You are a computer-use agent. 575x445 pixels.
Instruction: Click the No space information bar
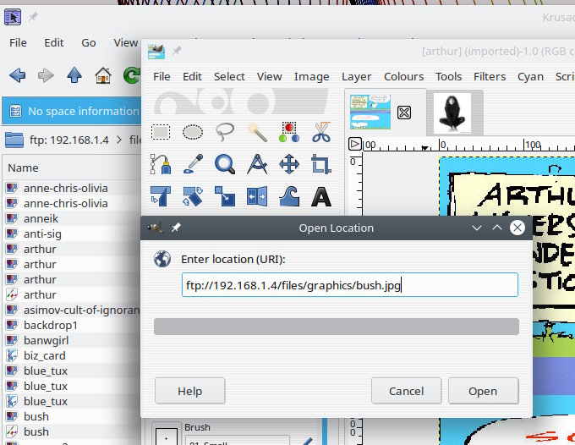[74, 111]
